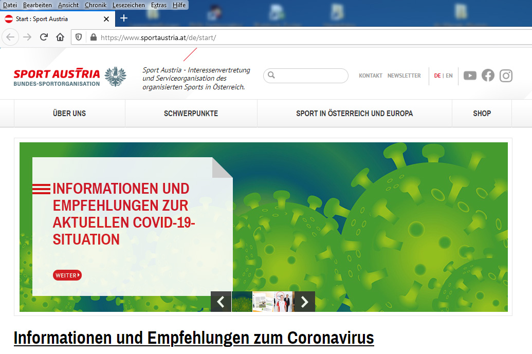Open Sport Austria YouTube channel
Viewport: 532px width, 354px height.
tap(470, 76)
